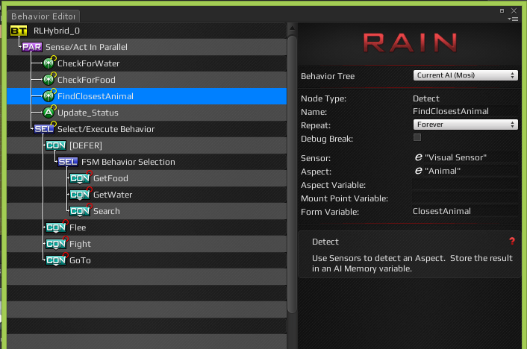The width and height of the screenshot is (527, 349).
Task: Open the Behavior Tree dropdown showing Current AI (Mosi)
Action: (x=465, y=75)
